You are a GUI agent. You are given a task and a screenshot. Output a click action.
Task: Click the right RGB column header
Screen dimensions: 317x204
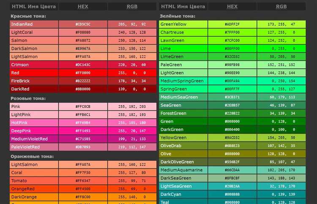coord(281,6)
